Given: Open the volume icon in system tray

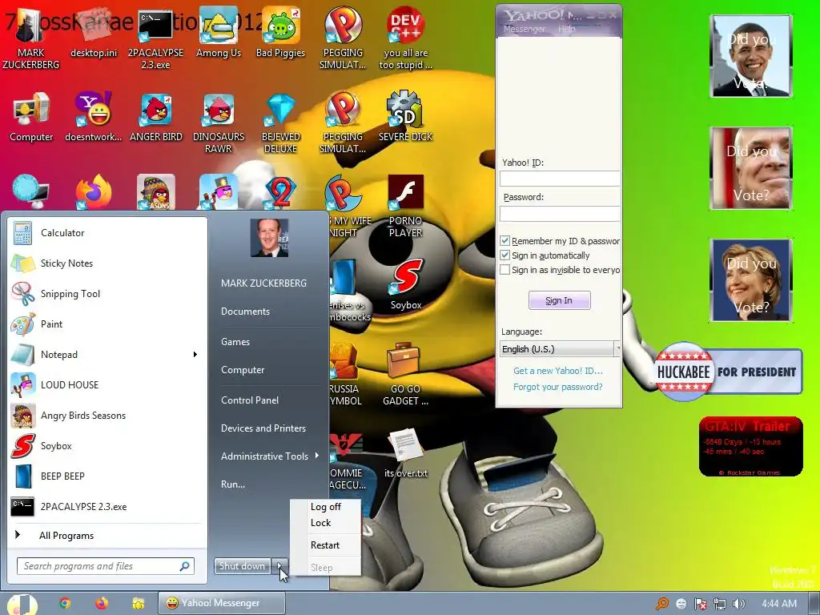Looking at the screenshot, I should 738,604.
